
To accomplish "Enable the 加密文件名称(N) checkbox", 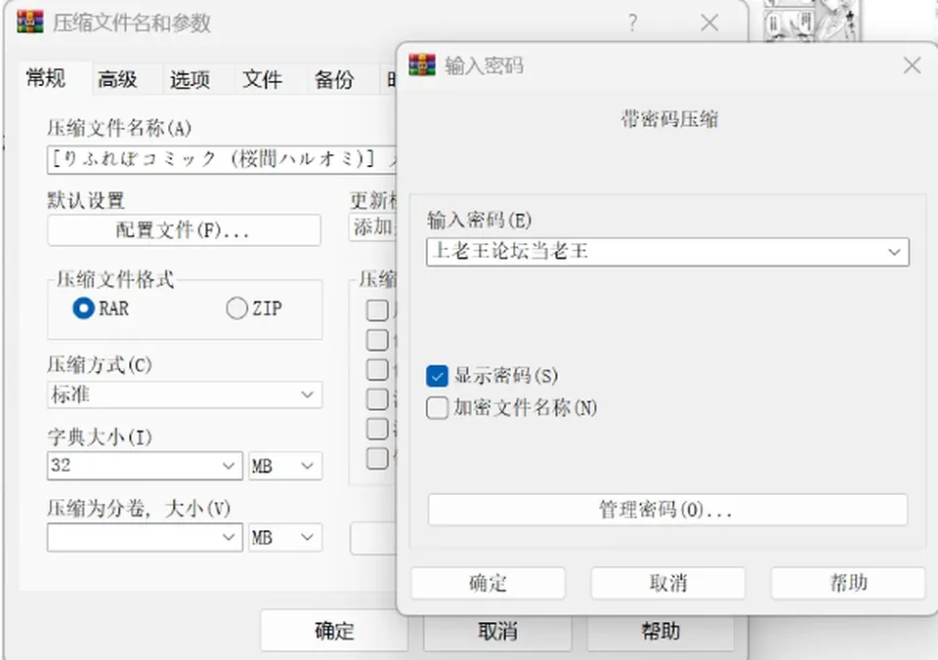I will 438,408.
